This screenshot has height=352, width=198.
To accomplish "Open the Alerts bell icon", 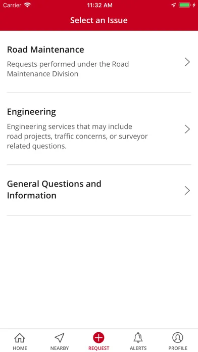I will pos(138,338).
